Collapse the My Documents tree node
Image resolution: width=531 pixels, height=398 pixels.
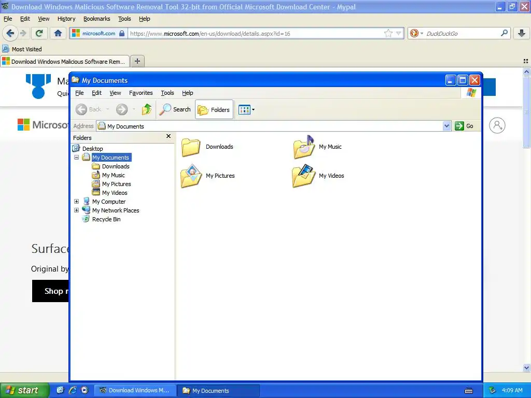click(x=77, y=158)
